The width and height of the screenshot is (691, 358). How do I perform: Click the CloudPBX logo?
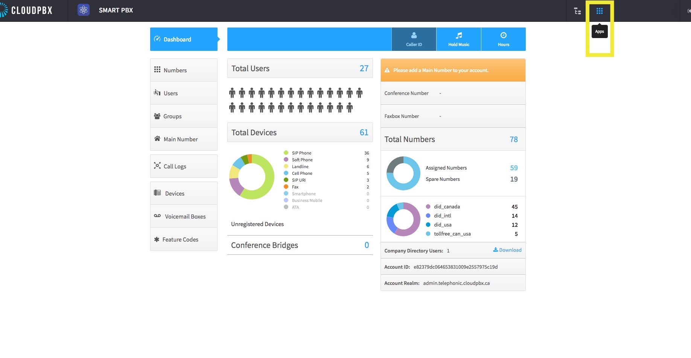pos(26,11)
